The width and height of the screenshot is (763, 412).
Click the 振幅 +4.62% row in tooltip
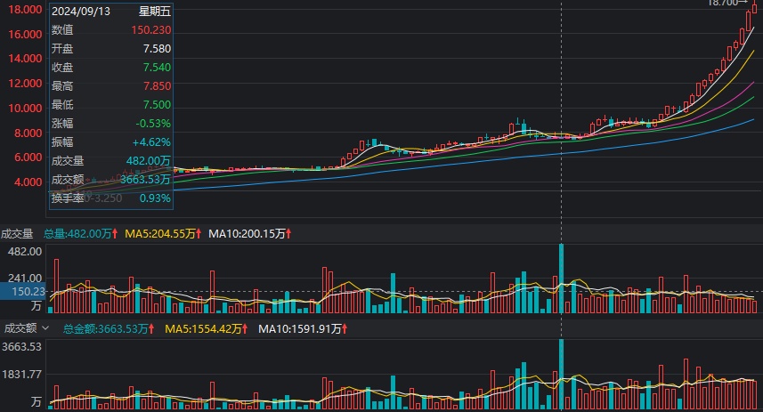coord(111,141)
